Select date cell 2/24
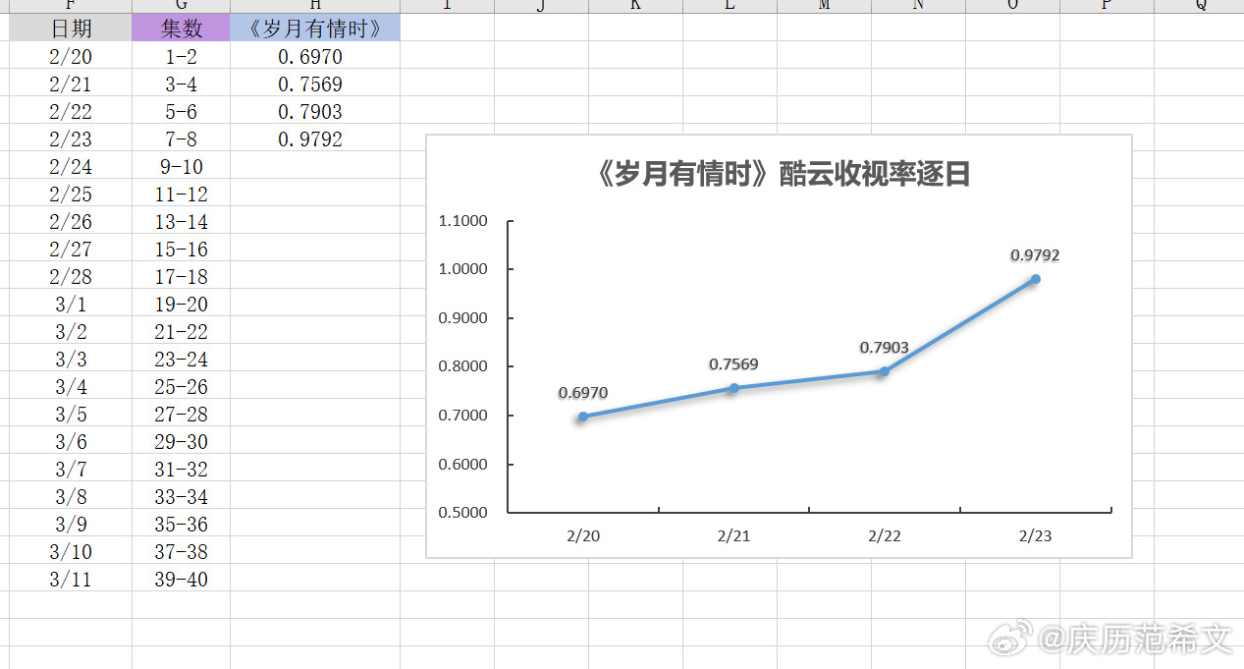 tap(71, 166)
